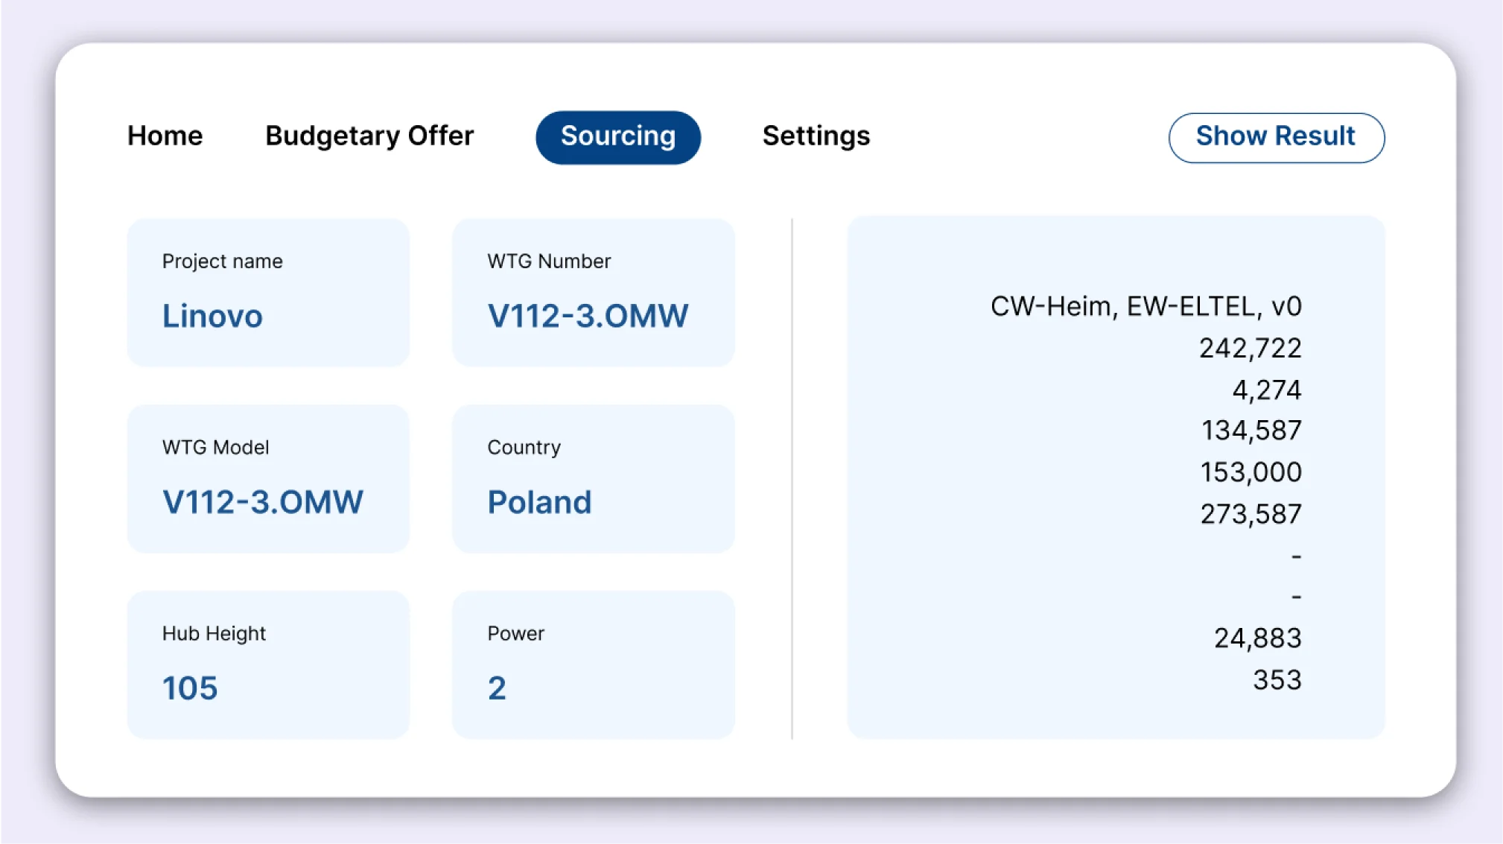Click the 153,000 result value
1503x844 pixels.
[x=1251, y=472]
